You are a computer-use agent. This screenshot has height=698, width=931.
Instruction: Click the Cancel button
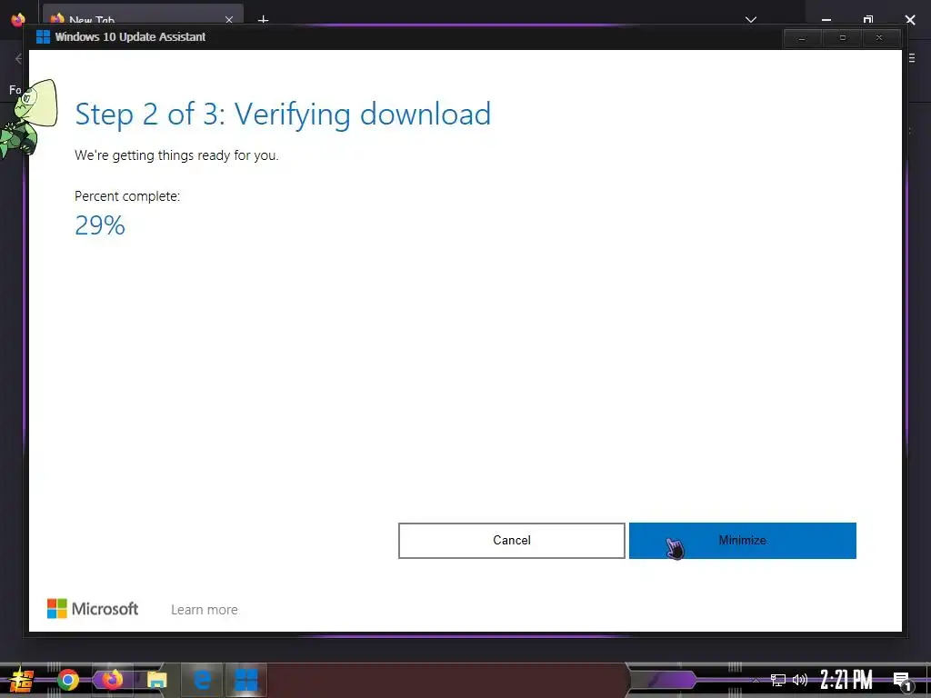511,540
